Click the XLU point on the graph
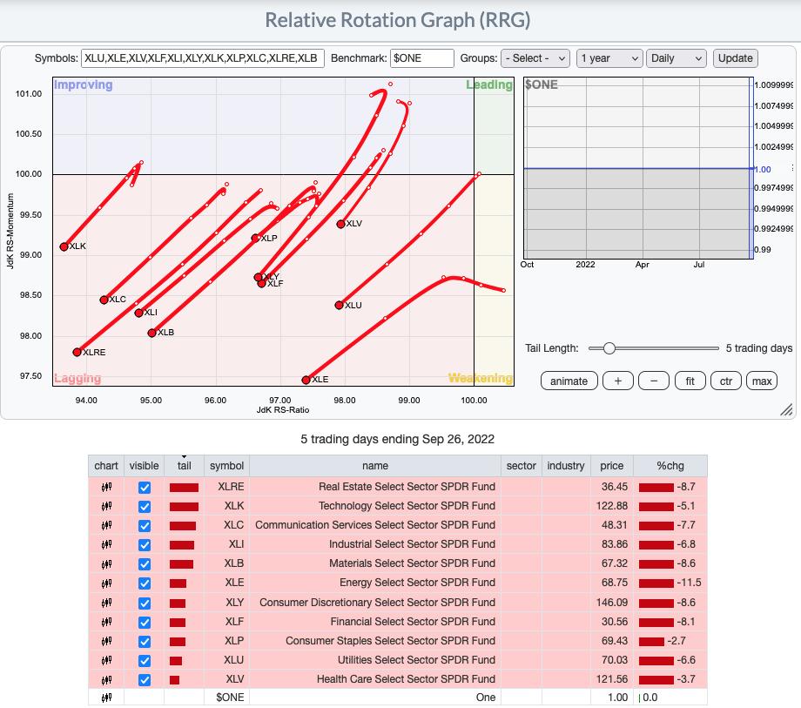 (340, 305)
